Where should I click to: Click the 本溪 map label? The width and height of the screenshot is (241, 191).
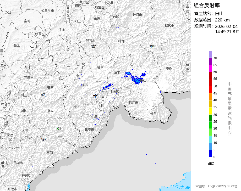click(x=25, y=131)
